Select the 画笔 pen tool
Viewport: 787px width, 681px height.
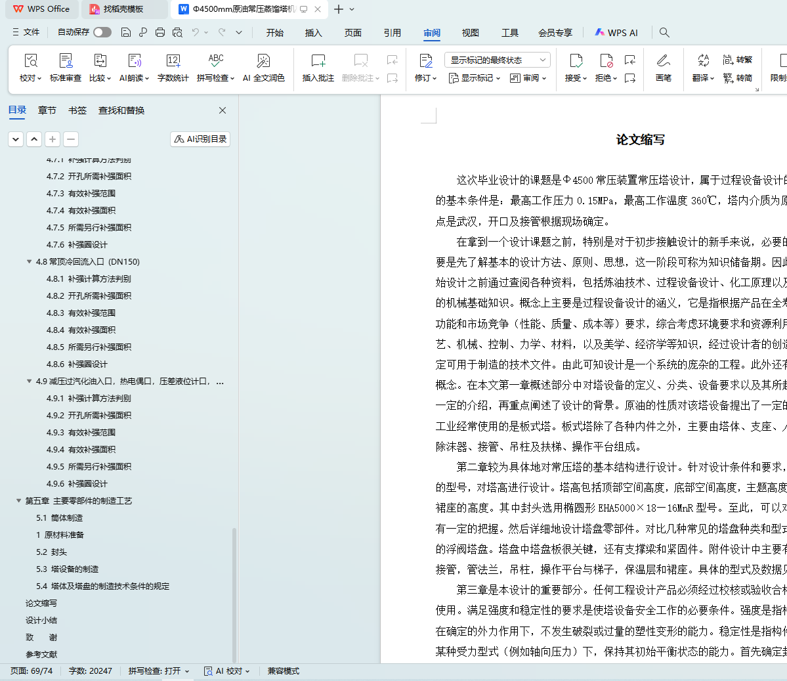coord(664,67)
